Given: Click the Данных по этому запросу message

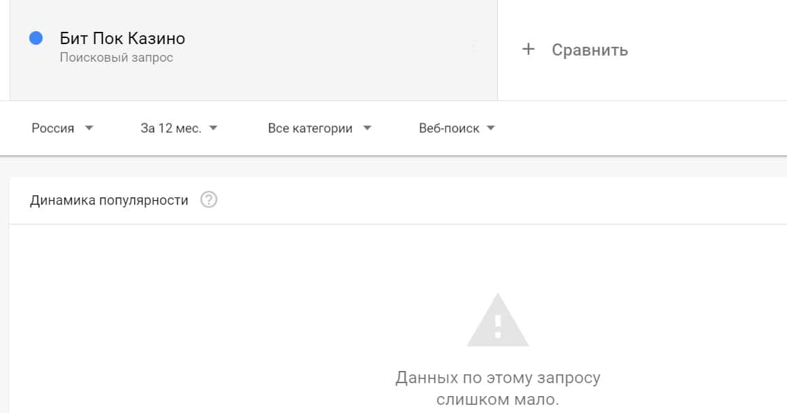Looking at the screenshot, I should (x=497, y=378).
